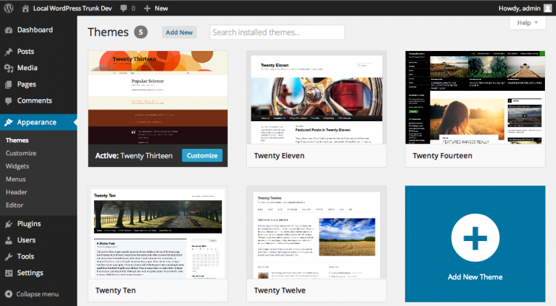Click the Add New button beside Themes
Screen dimensions: 556x306
[x=179, y=33]
